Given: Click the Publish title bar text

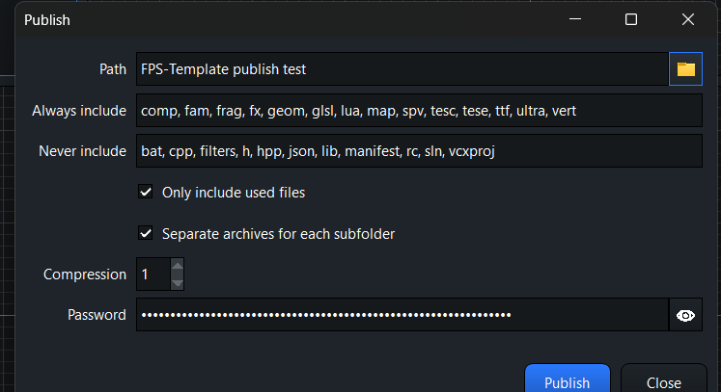Looking at the screenshot, I should (x=46, y=19).
